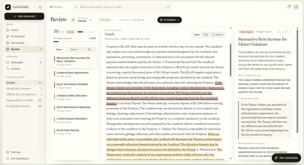The width and height of the screenshot is (304, 165).
Task: Click the AI Assistant sparkle icon
Action: click(x=8, y=36)
